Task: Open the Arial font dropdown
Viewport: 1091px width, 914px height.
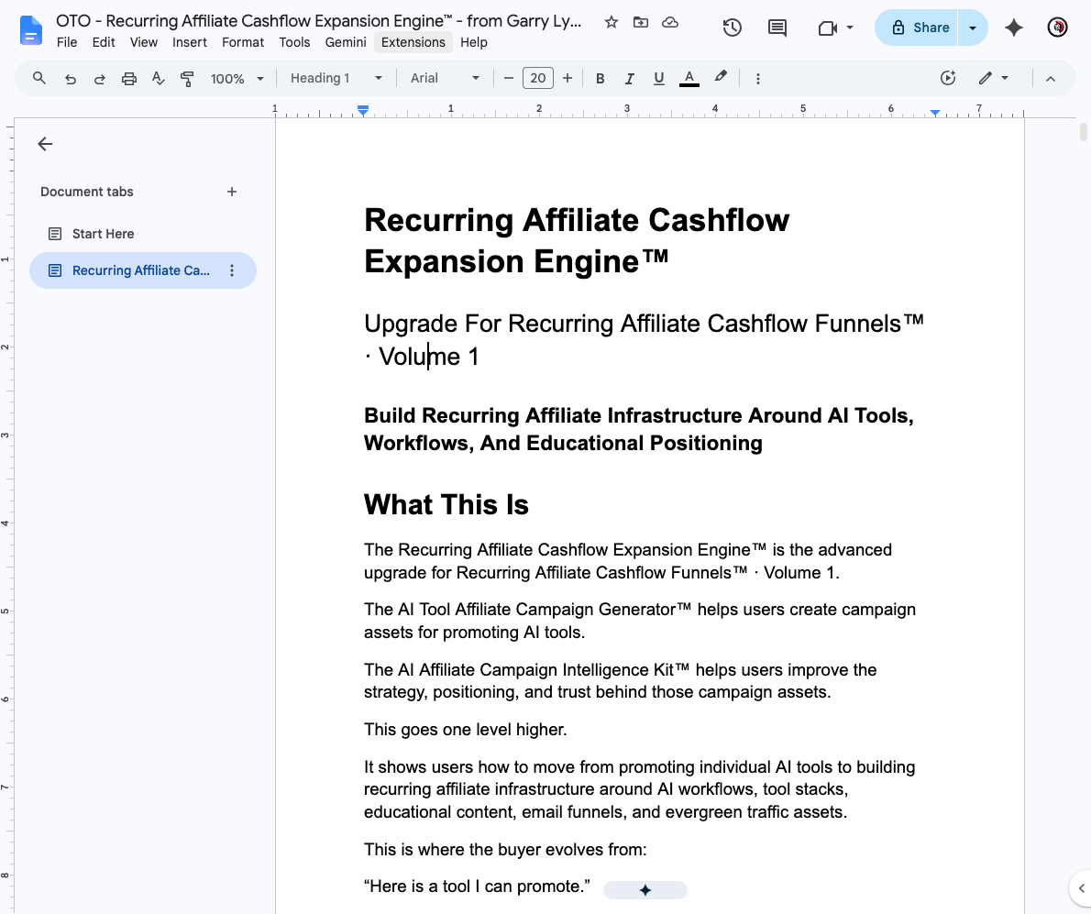Action: (x=445, y=79)
